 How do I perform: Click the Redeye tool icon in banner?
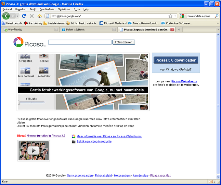[x=44, y=56]
